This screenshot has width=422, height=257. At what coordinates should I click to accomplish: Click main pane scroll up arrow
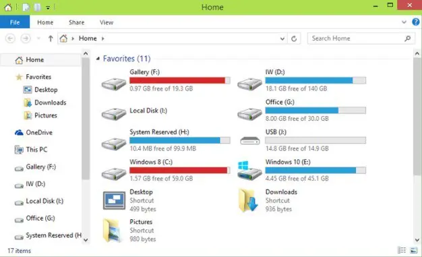click(x=417, y=53)
